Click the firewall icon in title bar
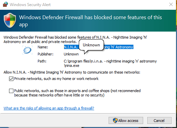Image resolution: width=177 pixels, height=128 pixels. pyautogui.click(x=5, y=4)
